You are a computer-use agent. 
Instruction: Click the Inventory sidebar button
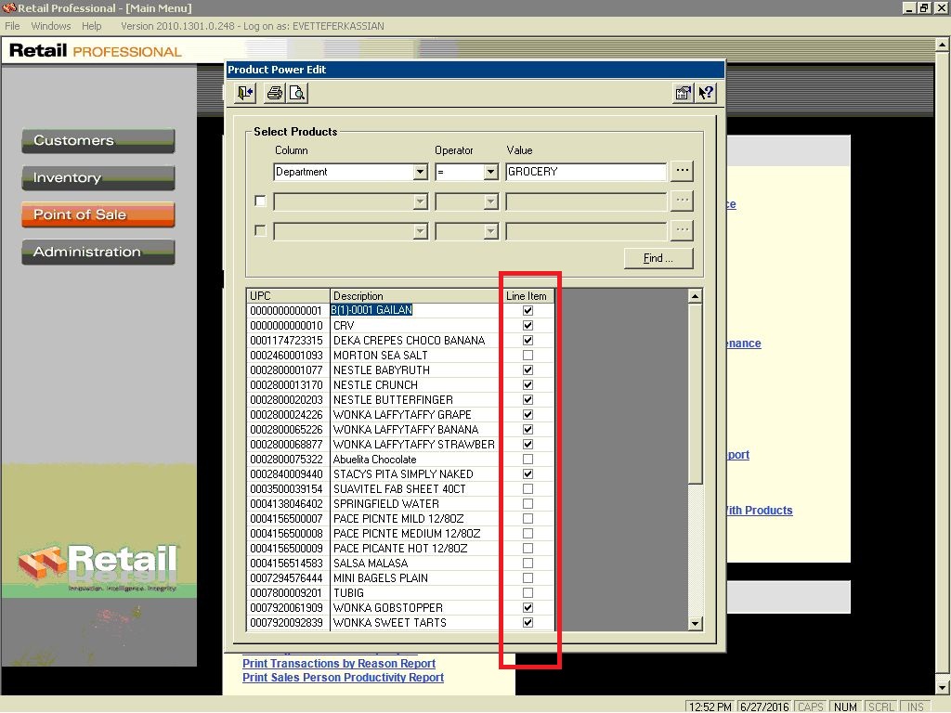click(x=98, y=177)
